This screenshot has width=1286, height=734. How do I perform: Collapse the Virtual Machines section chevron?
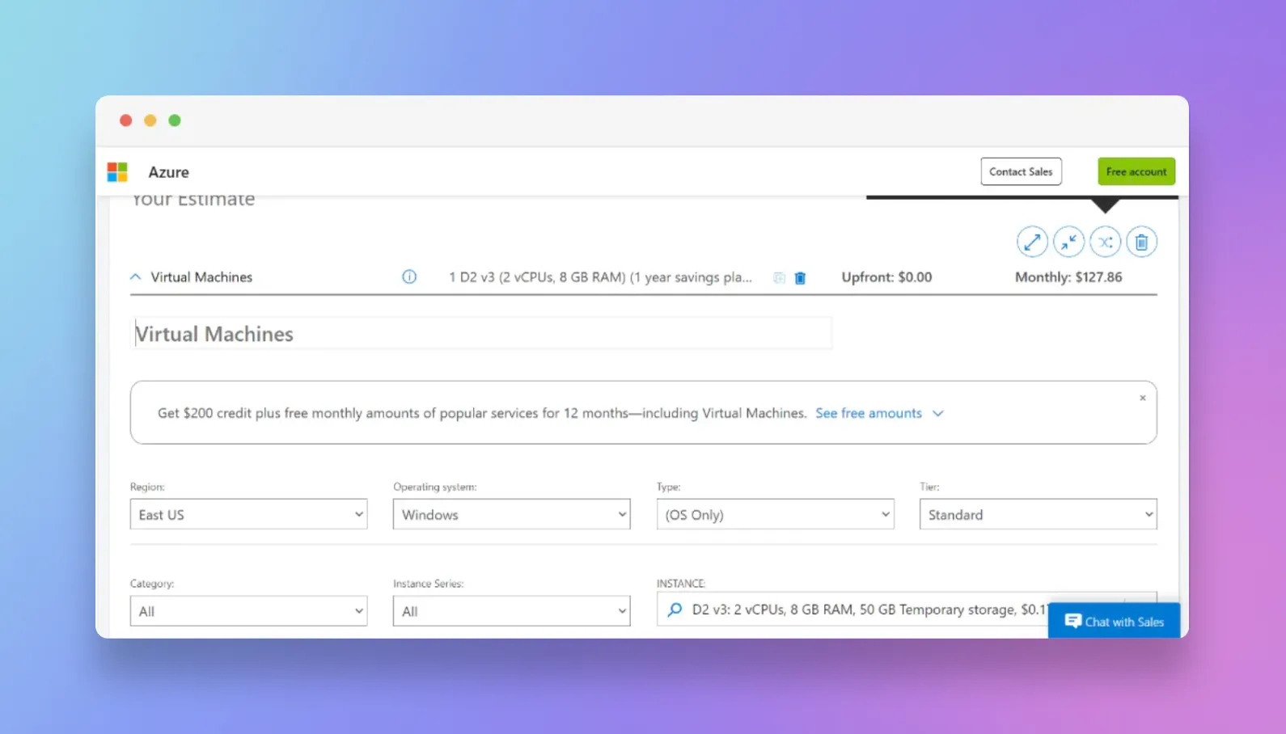pos(135,276)
